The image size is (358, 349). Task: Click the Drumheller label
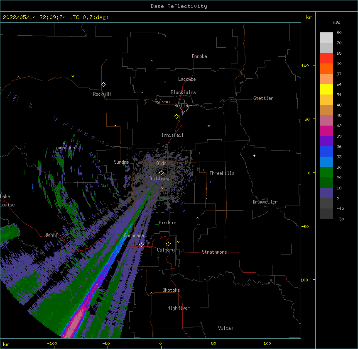point(265,202)
